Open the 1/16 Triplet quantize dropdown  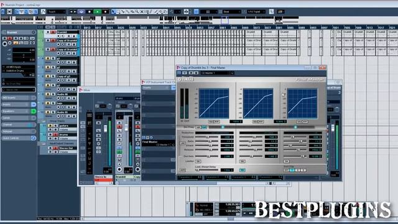point(256,12)
